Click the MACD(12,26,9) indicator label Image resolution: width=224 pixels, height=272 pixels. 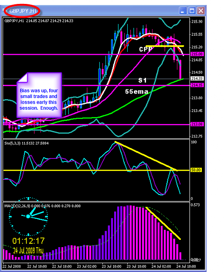(x=42, y=206)
